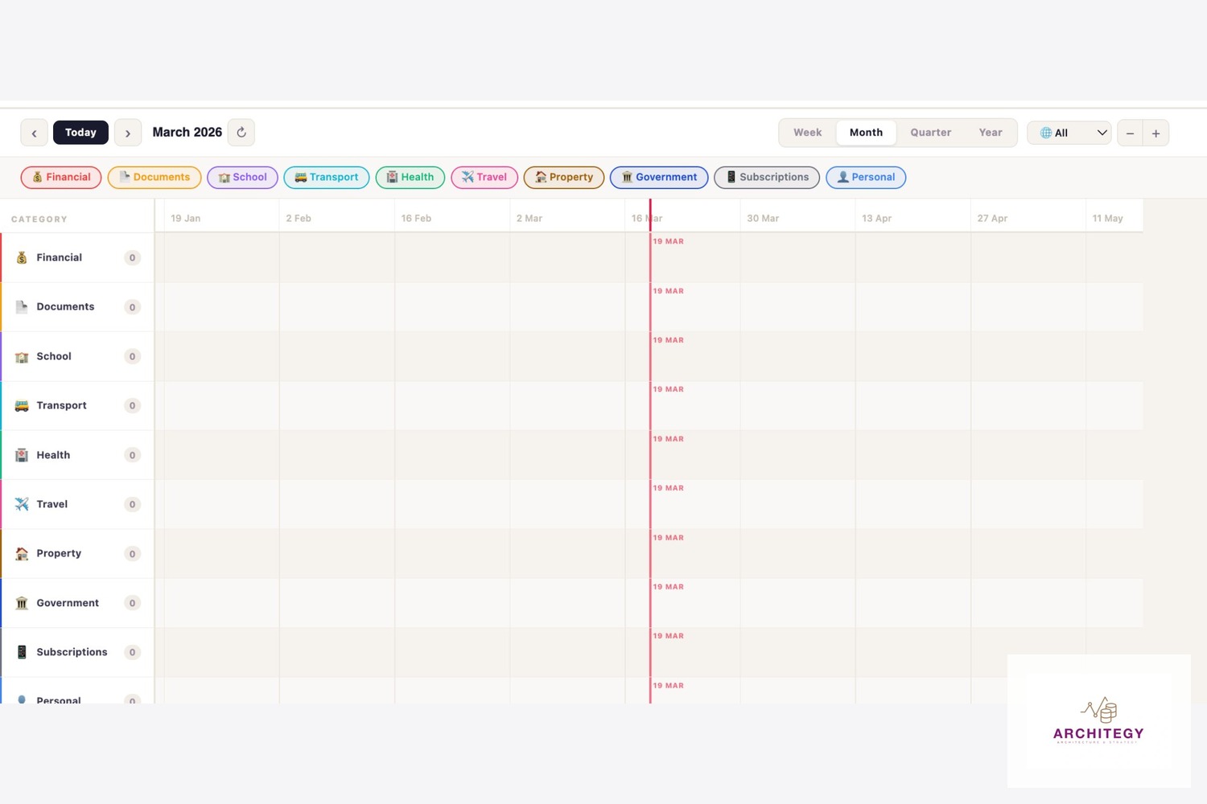Click the refresh icon beside March 2026
This screenshot has width=1207, height=804.
point(241,133)
